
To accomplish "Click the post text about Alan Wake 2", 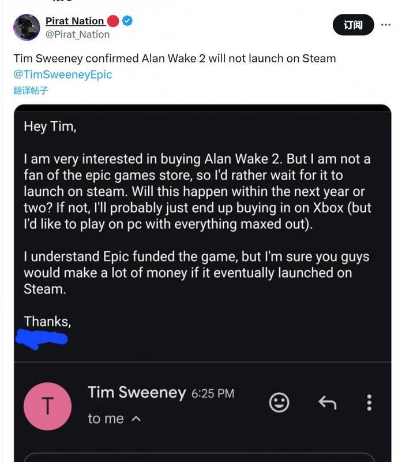I will [174, 58].
